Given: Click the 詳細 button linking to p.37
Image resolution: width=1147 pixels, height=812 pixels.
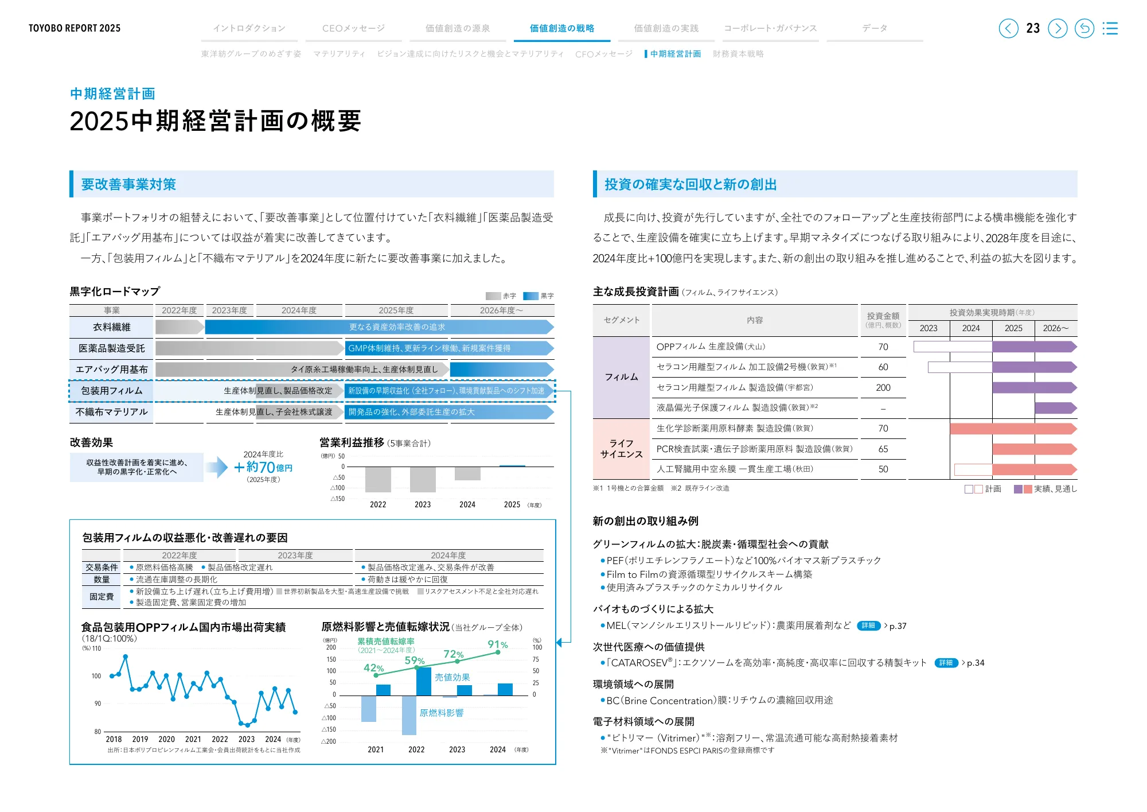Looking at the screenshot, I should [x=868, y=626].
